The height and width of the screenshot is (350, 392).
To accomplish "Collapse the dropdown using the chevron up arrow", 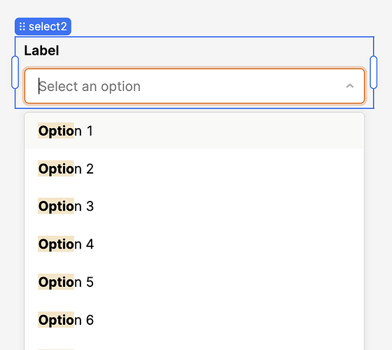I will 350,86.
